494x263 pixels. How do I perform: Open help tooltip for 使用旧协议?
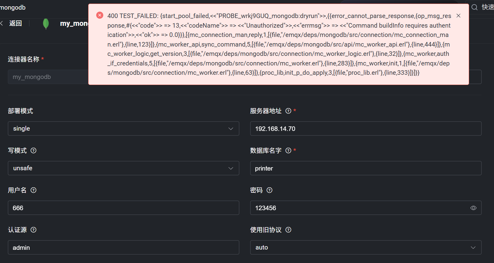pyautogui.click(x=288, y=230)
